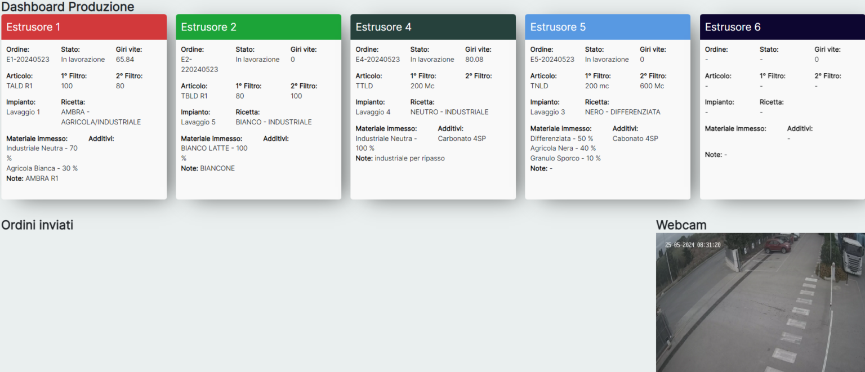
Task: Select article TTLD
Action: tap(364, 86)
